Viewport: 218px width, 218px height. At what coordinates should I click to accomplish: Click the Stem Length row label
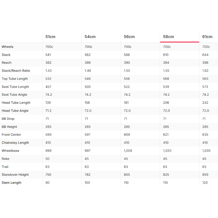point(11,183)
